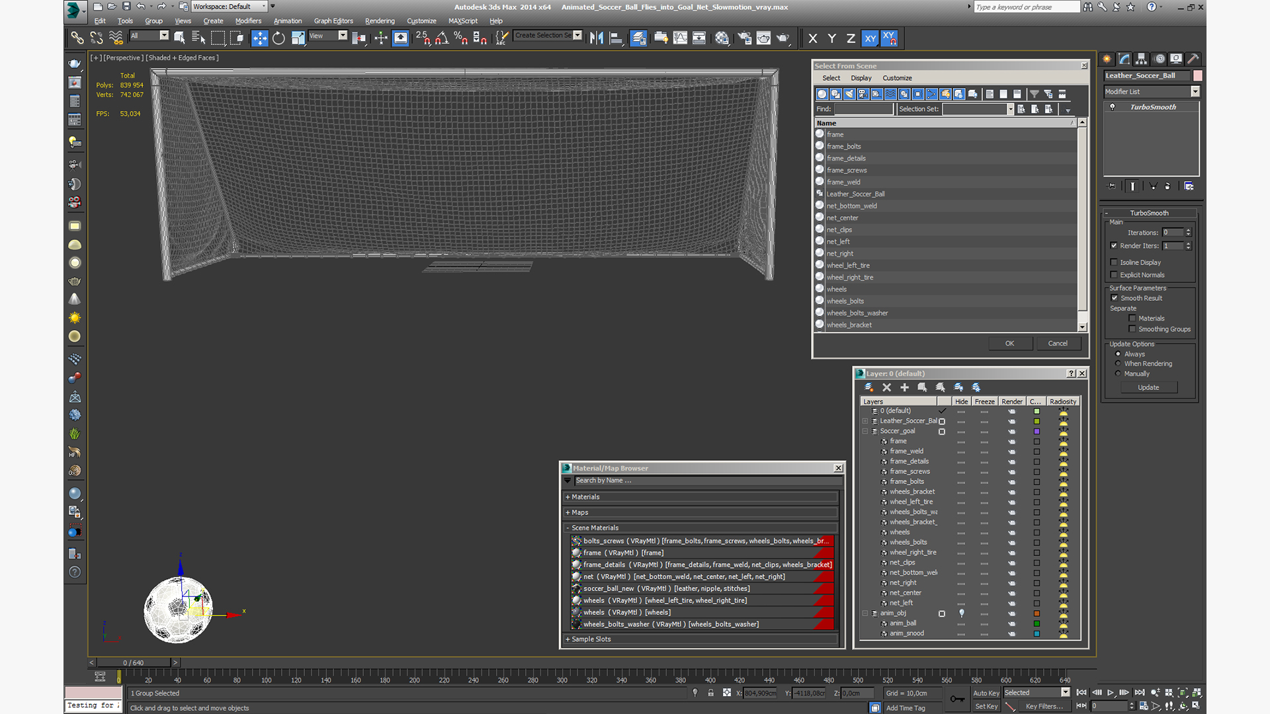
Task: Uncheck the Smooth Result checkbox
Action: [x=1115, y=298]
